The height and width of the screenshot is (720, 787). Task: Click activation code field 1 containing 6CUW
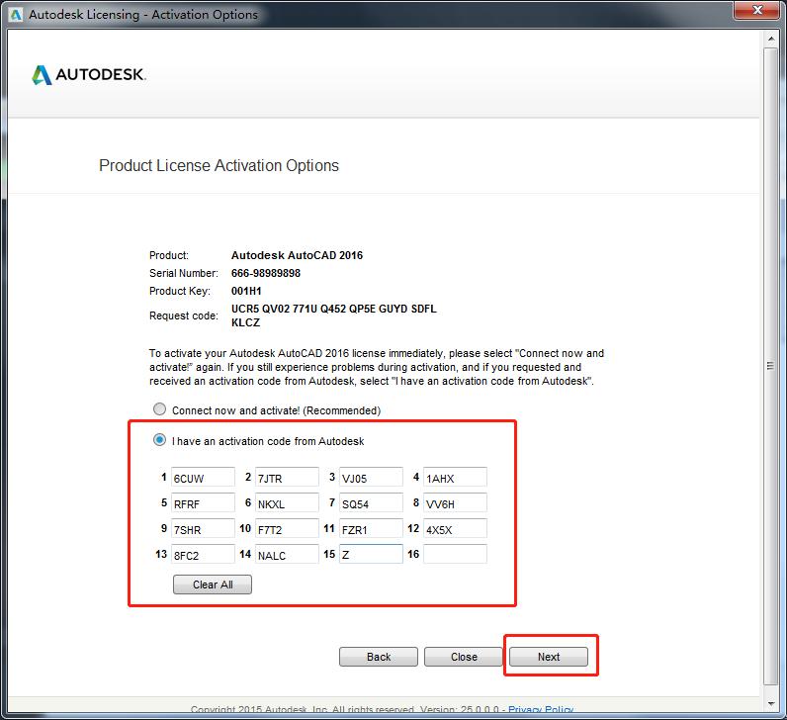coord(203,478)
